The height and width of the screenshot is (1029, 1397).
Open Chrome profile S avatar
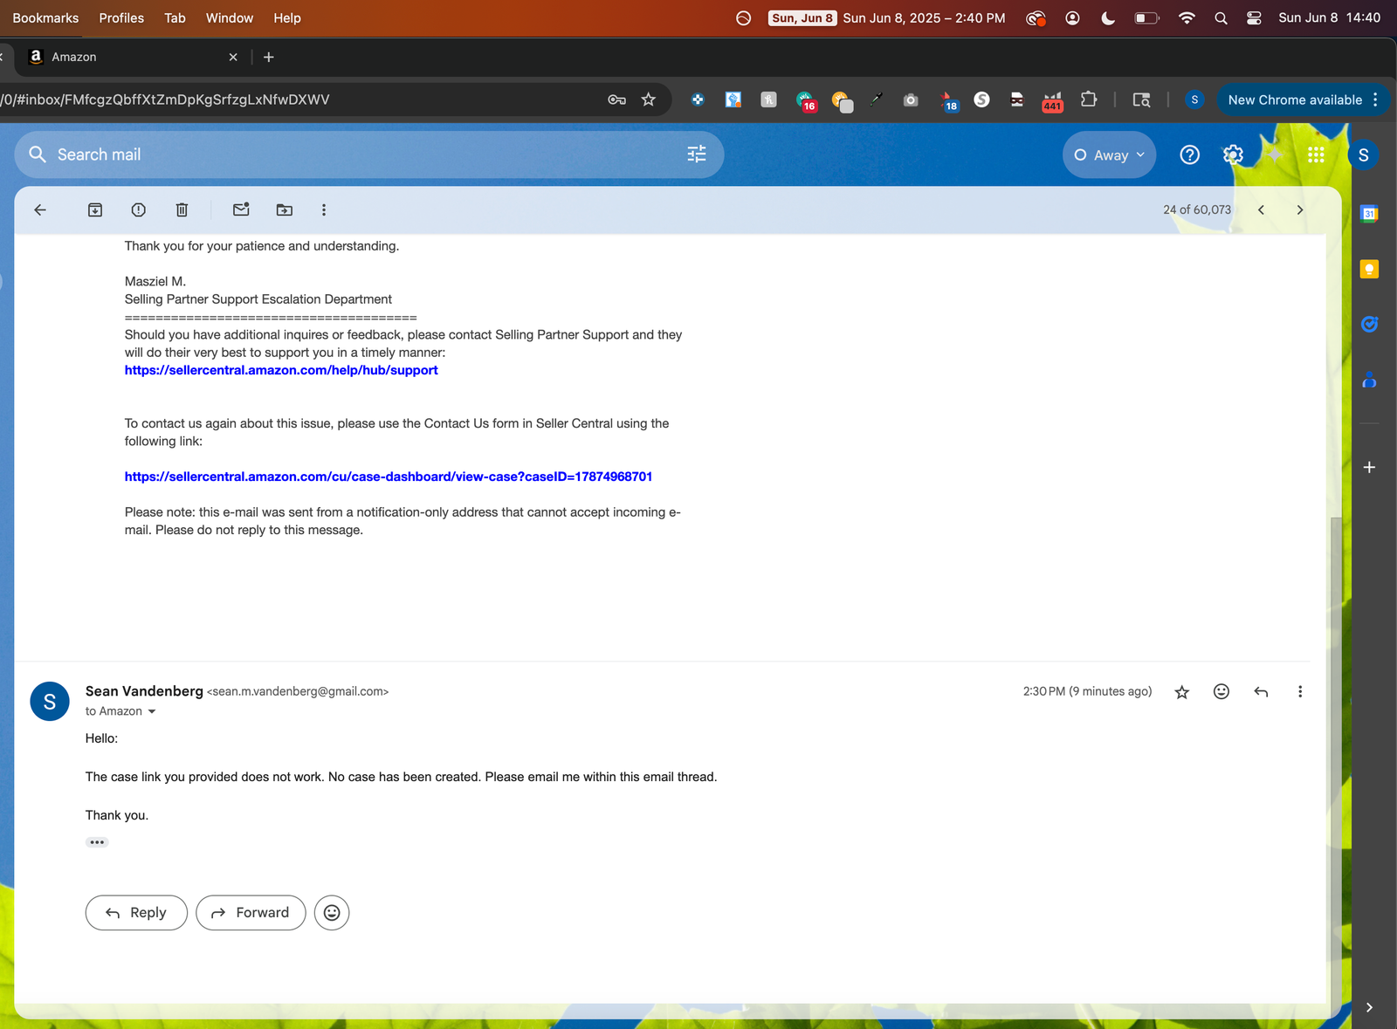(x=1194, y=99)
